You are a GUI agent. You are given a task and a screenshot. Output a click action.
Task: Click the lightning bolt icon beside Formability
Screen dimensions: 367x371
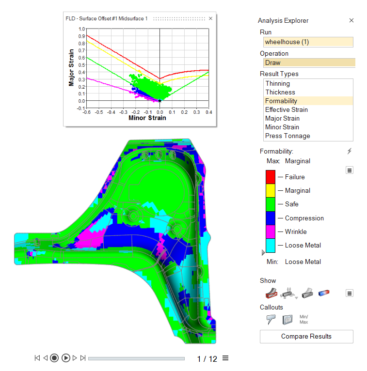pyautogui.click(x=350, y=152)
